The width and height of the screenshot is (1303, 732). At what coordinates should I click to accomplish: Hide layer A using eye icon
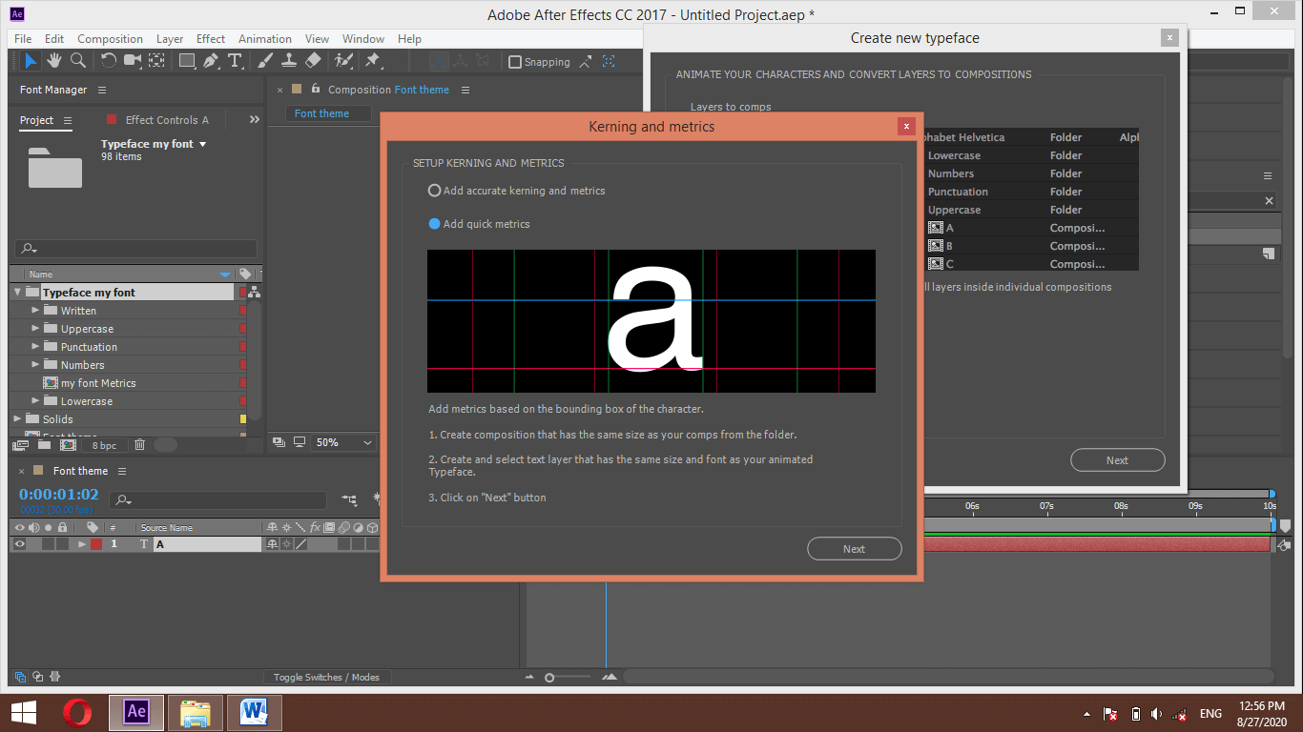point(19,544)
